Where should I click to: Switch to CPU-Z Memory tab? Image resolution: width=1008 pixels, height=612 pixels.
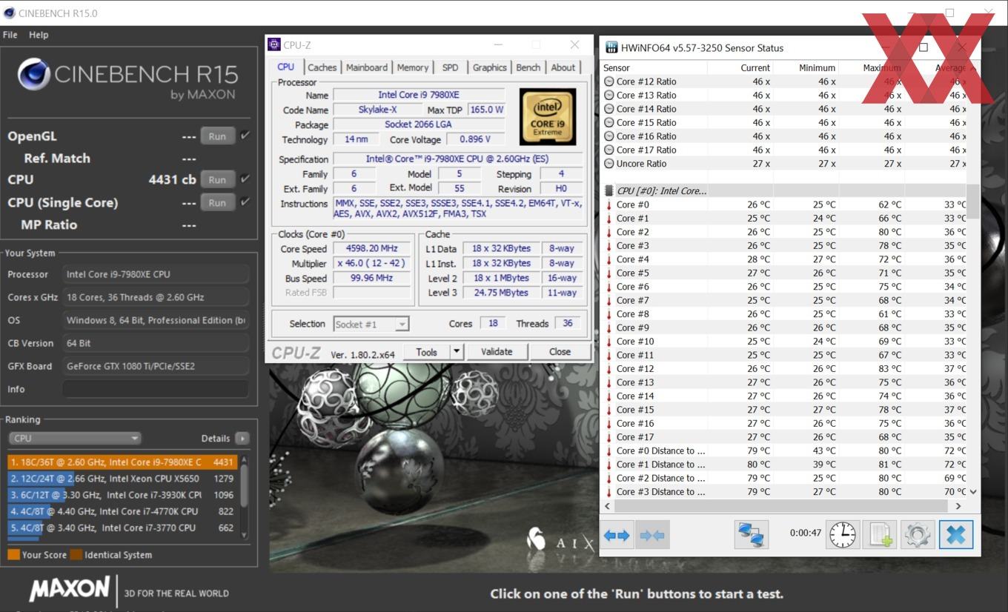413,67
